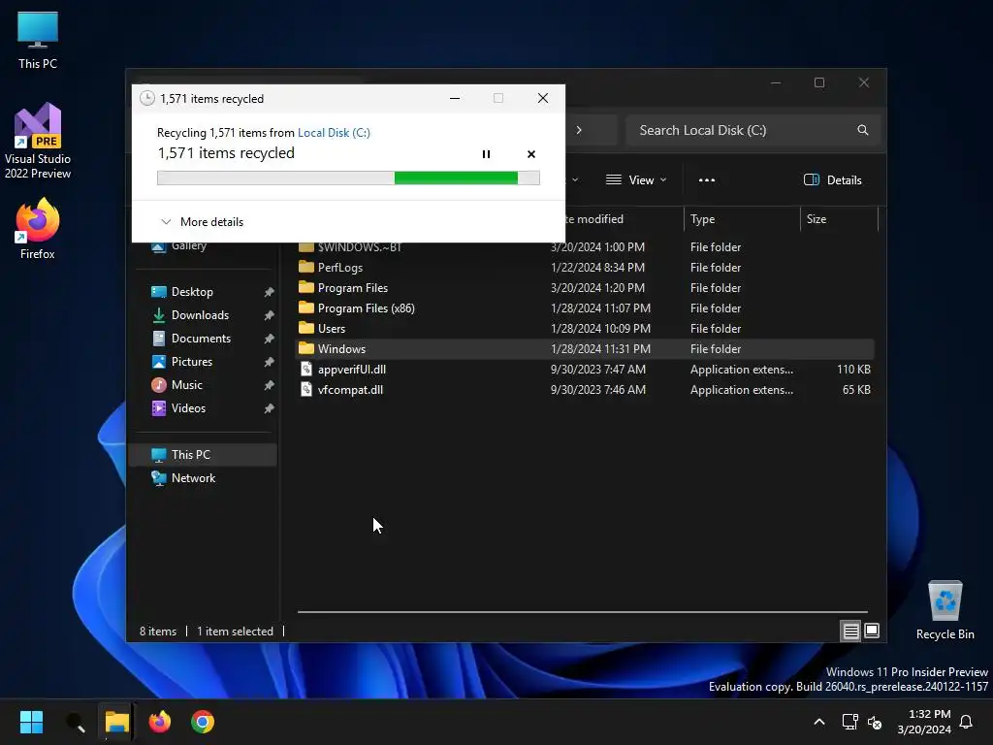
Task: Unpin Music via its pin icon
Action: point(269,385)
